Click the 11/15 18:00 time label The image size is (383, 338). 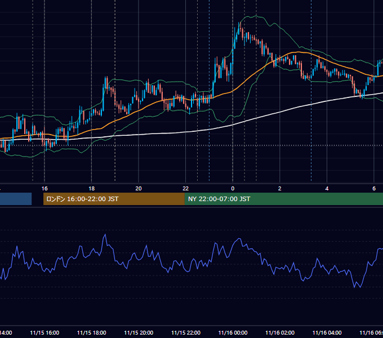(x=92, y=333)
